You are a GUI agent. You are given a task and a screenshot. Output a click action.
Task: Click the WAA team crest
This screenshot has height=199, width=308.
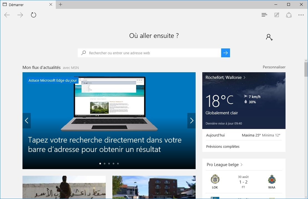[272, 179]
